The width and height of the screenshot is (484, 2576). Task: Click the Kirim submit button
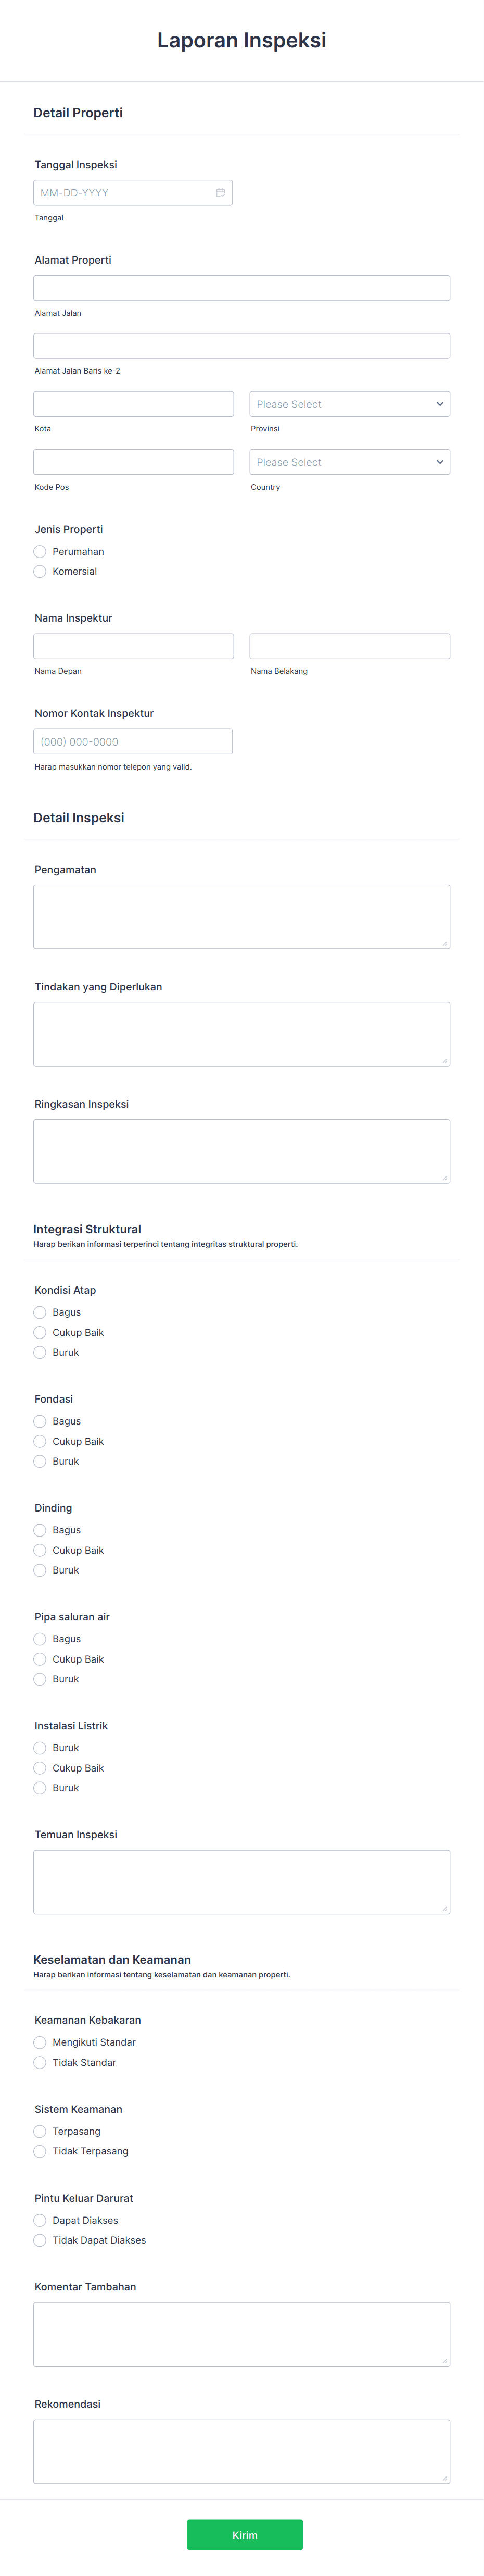tap(244, 2535)
